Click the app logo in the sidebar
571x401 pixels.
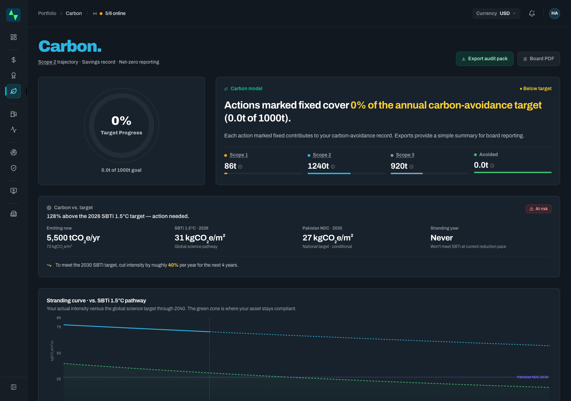click(13, 15)
